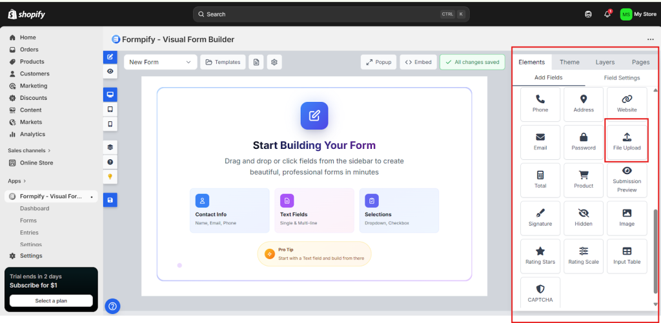Open the Shopify notifications bell

[607, 14]
